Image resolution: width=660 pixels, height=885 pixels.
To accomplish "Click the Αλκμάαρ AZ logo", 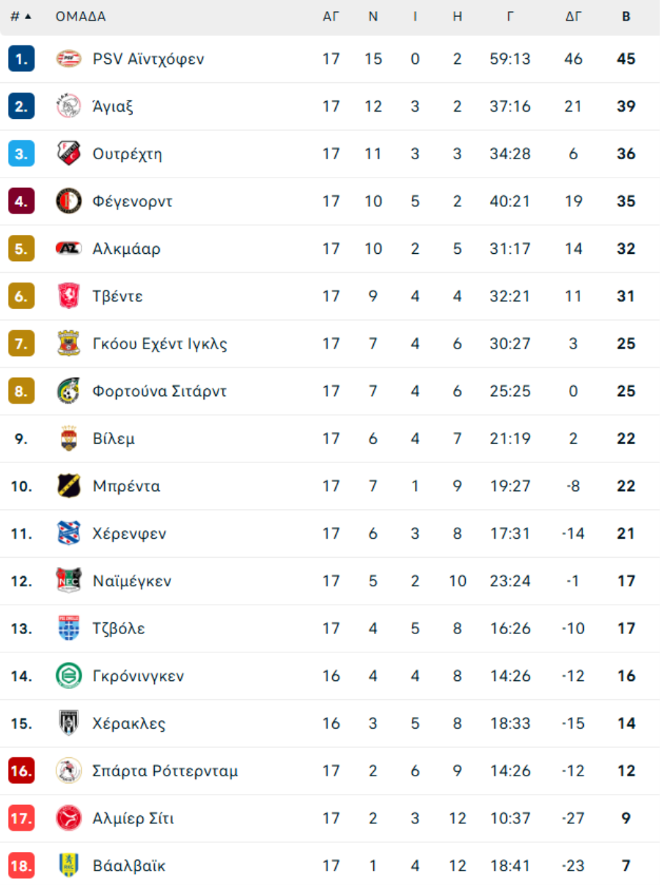I will coord(69,249).
